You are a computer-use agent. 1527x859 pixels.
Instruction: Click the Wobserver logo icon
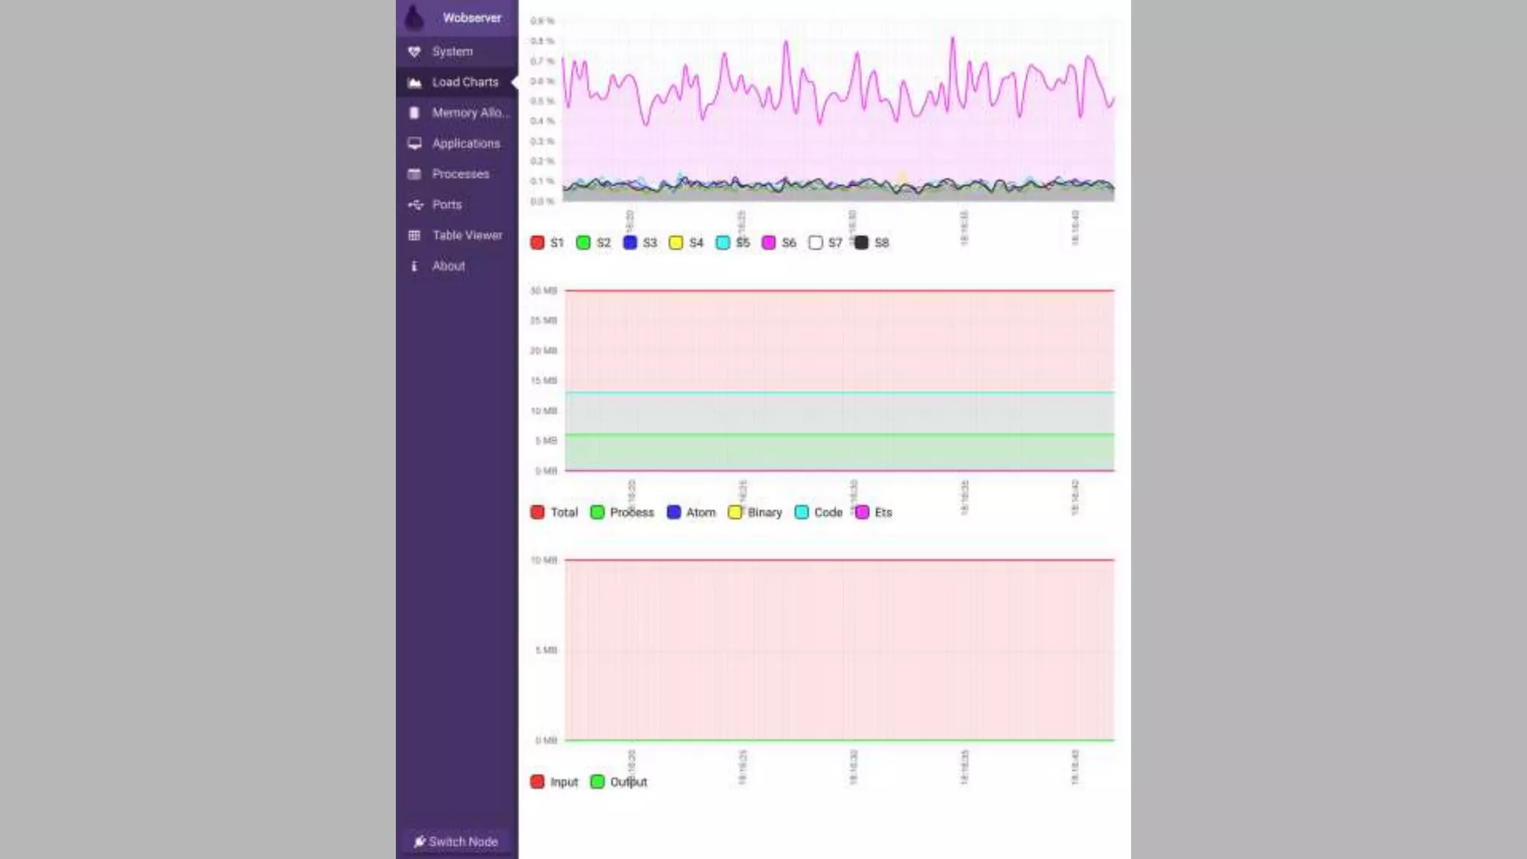click(415, 17)
